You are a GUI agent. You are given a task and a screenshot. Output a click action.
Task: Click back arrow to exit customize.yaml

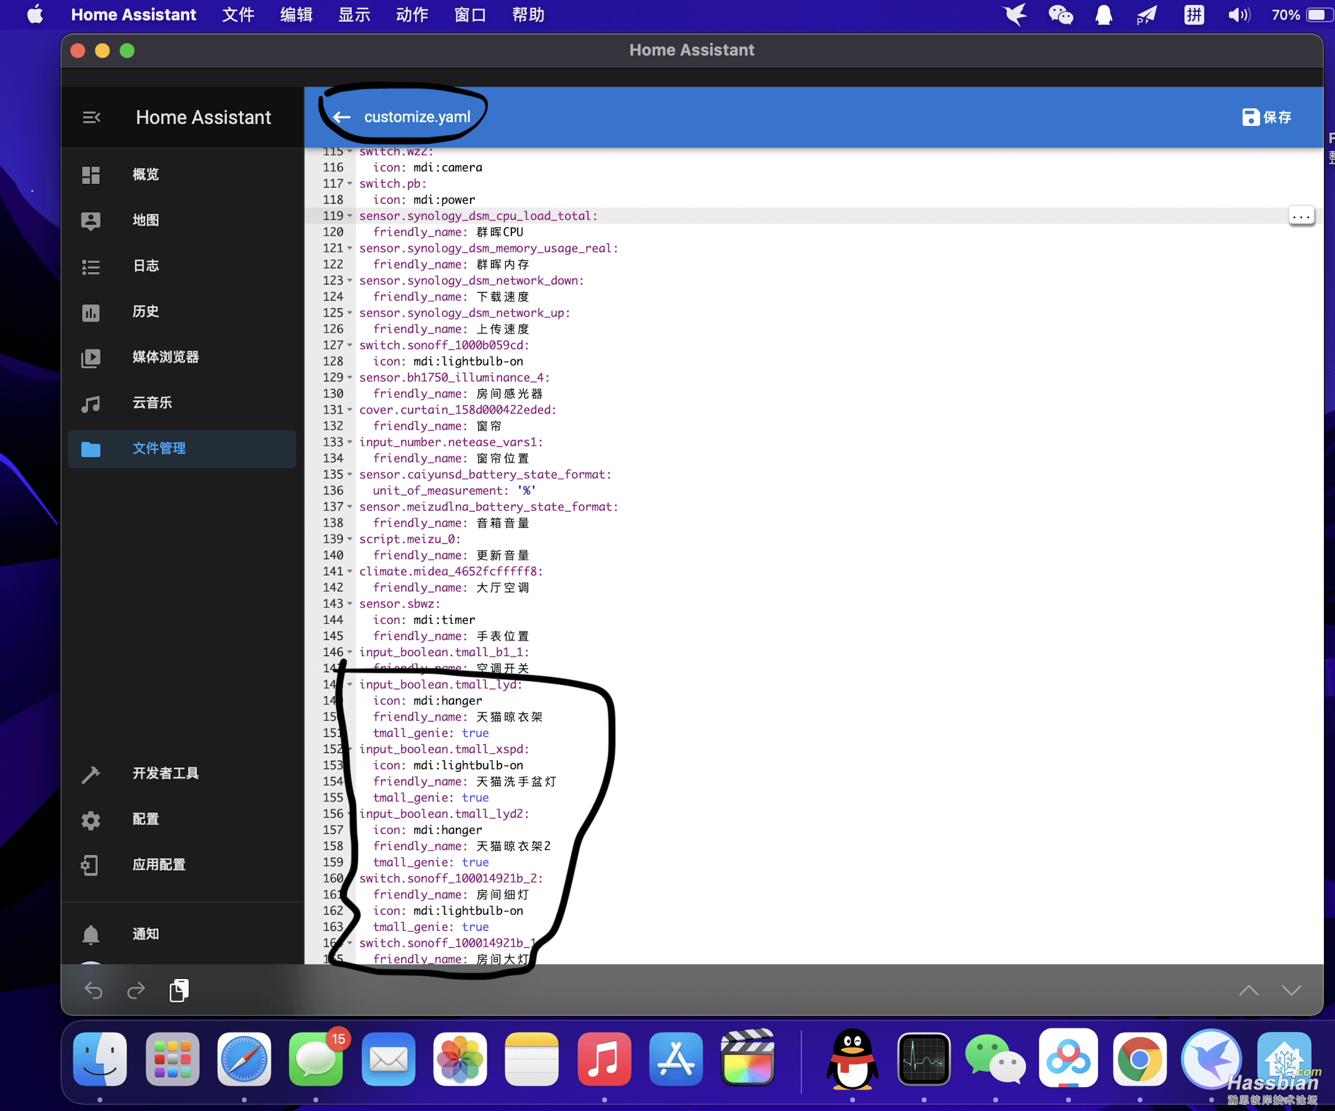(x=342, y=115)
